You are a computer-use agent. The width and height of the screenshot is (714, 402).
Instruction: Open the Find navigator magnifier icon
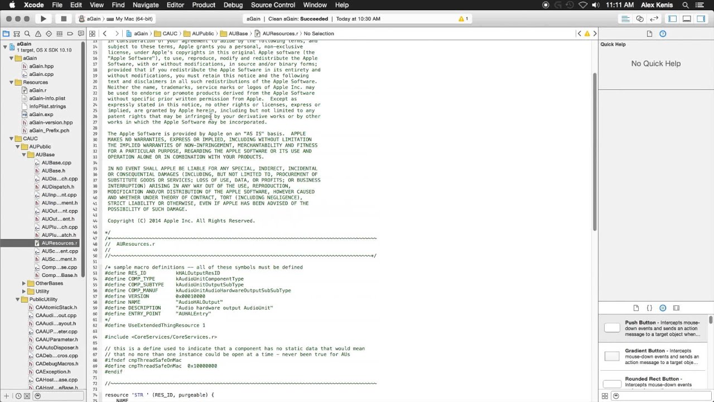[27, 33]
